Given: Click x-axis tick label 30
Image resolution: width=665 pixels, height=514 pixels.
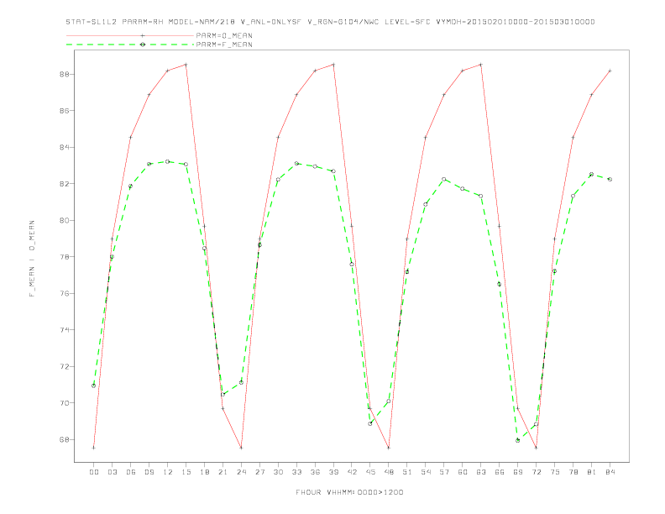Looking at the screenshot, I should point(278,472).
